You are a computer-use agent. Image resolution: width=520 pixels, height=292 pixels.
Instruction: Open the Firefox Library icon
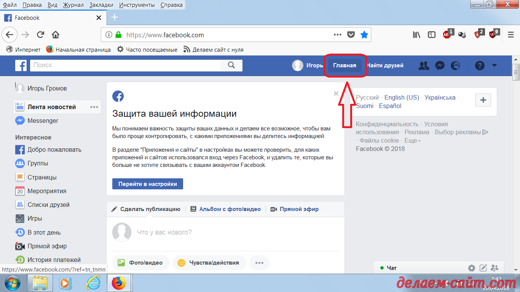coord(416,35)
